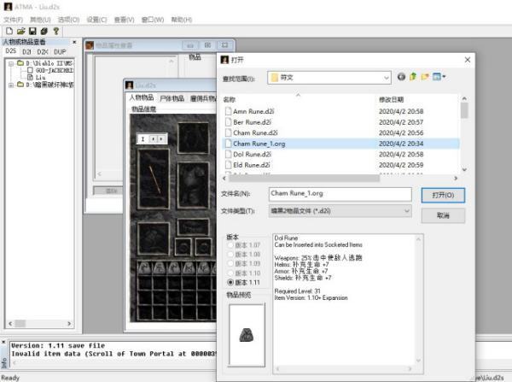This screenshot has height=382, width=512.
Task: Open the file type dropdown (*.d2i)
Action: [406, 211]
